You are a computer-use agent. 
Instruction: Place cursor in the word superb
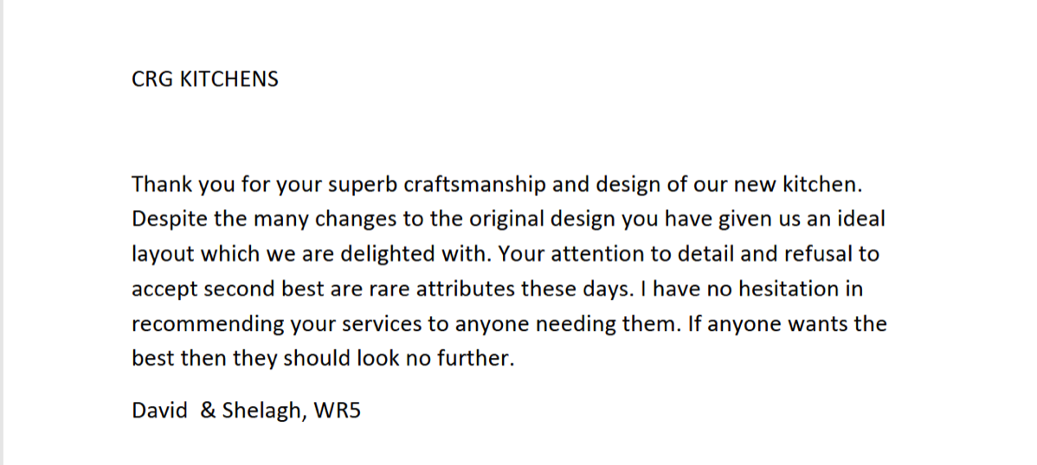coord(363,184)
